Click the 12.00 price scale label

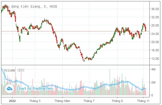click(x=155, y=59)
